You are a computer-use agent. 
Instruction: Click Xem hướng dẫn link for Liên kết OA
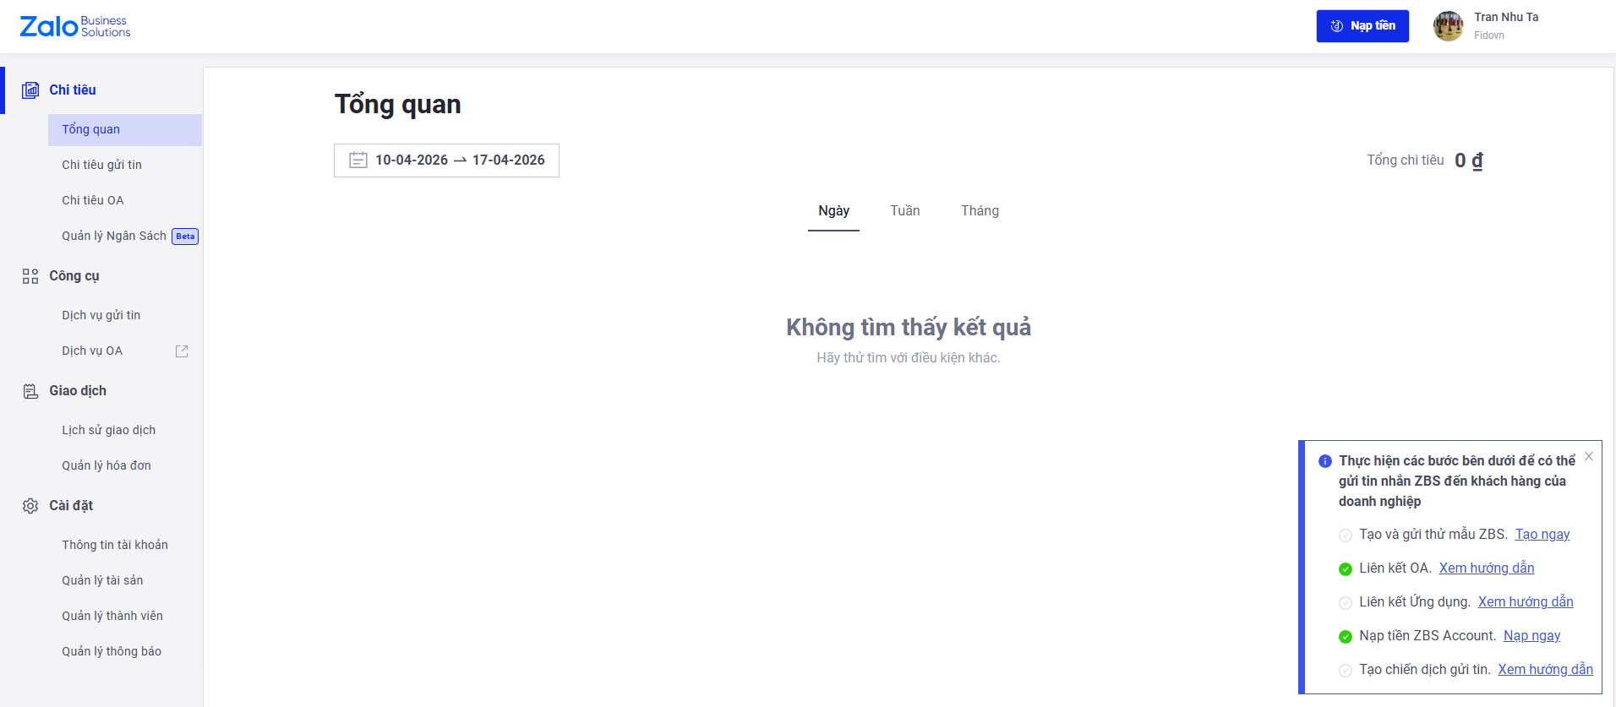pyautogui.click(x=1487, y=568)
